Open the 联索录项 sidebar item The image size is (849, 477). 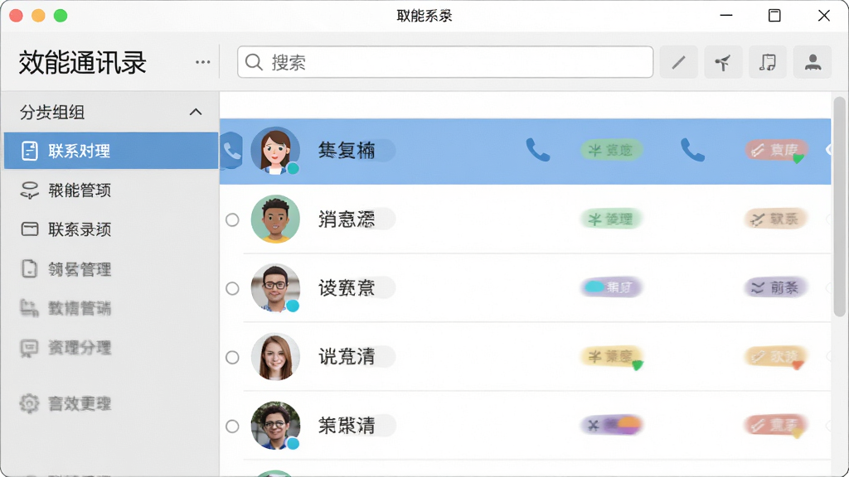pyautogui.click(x=111, y=230)
